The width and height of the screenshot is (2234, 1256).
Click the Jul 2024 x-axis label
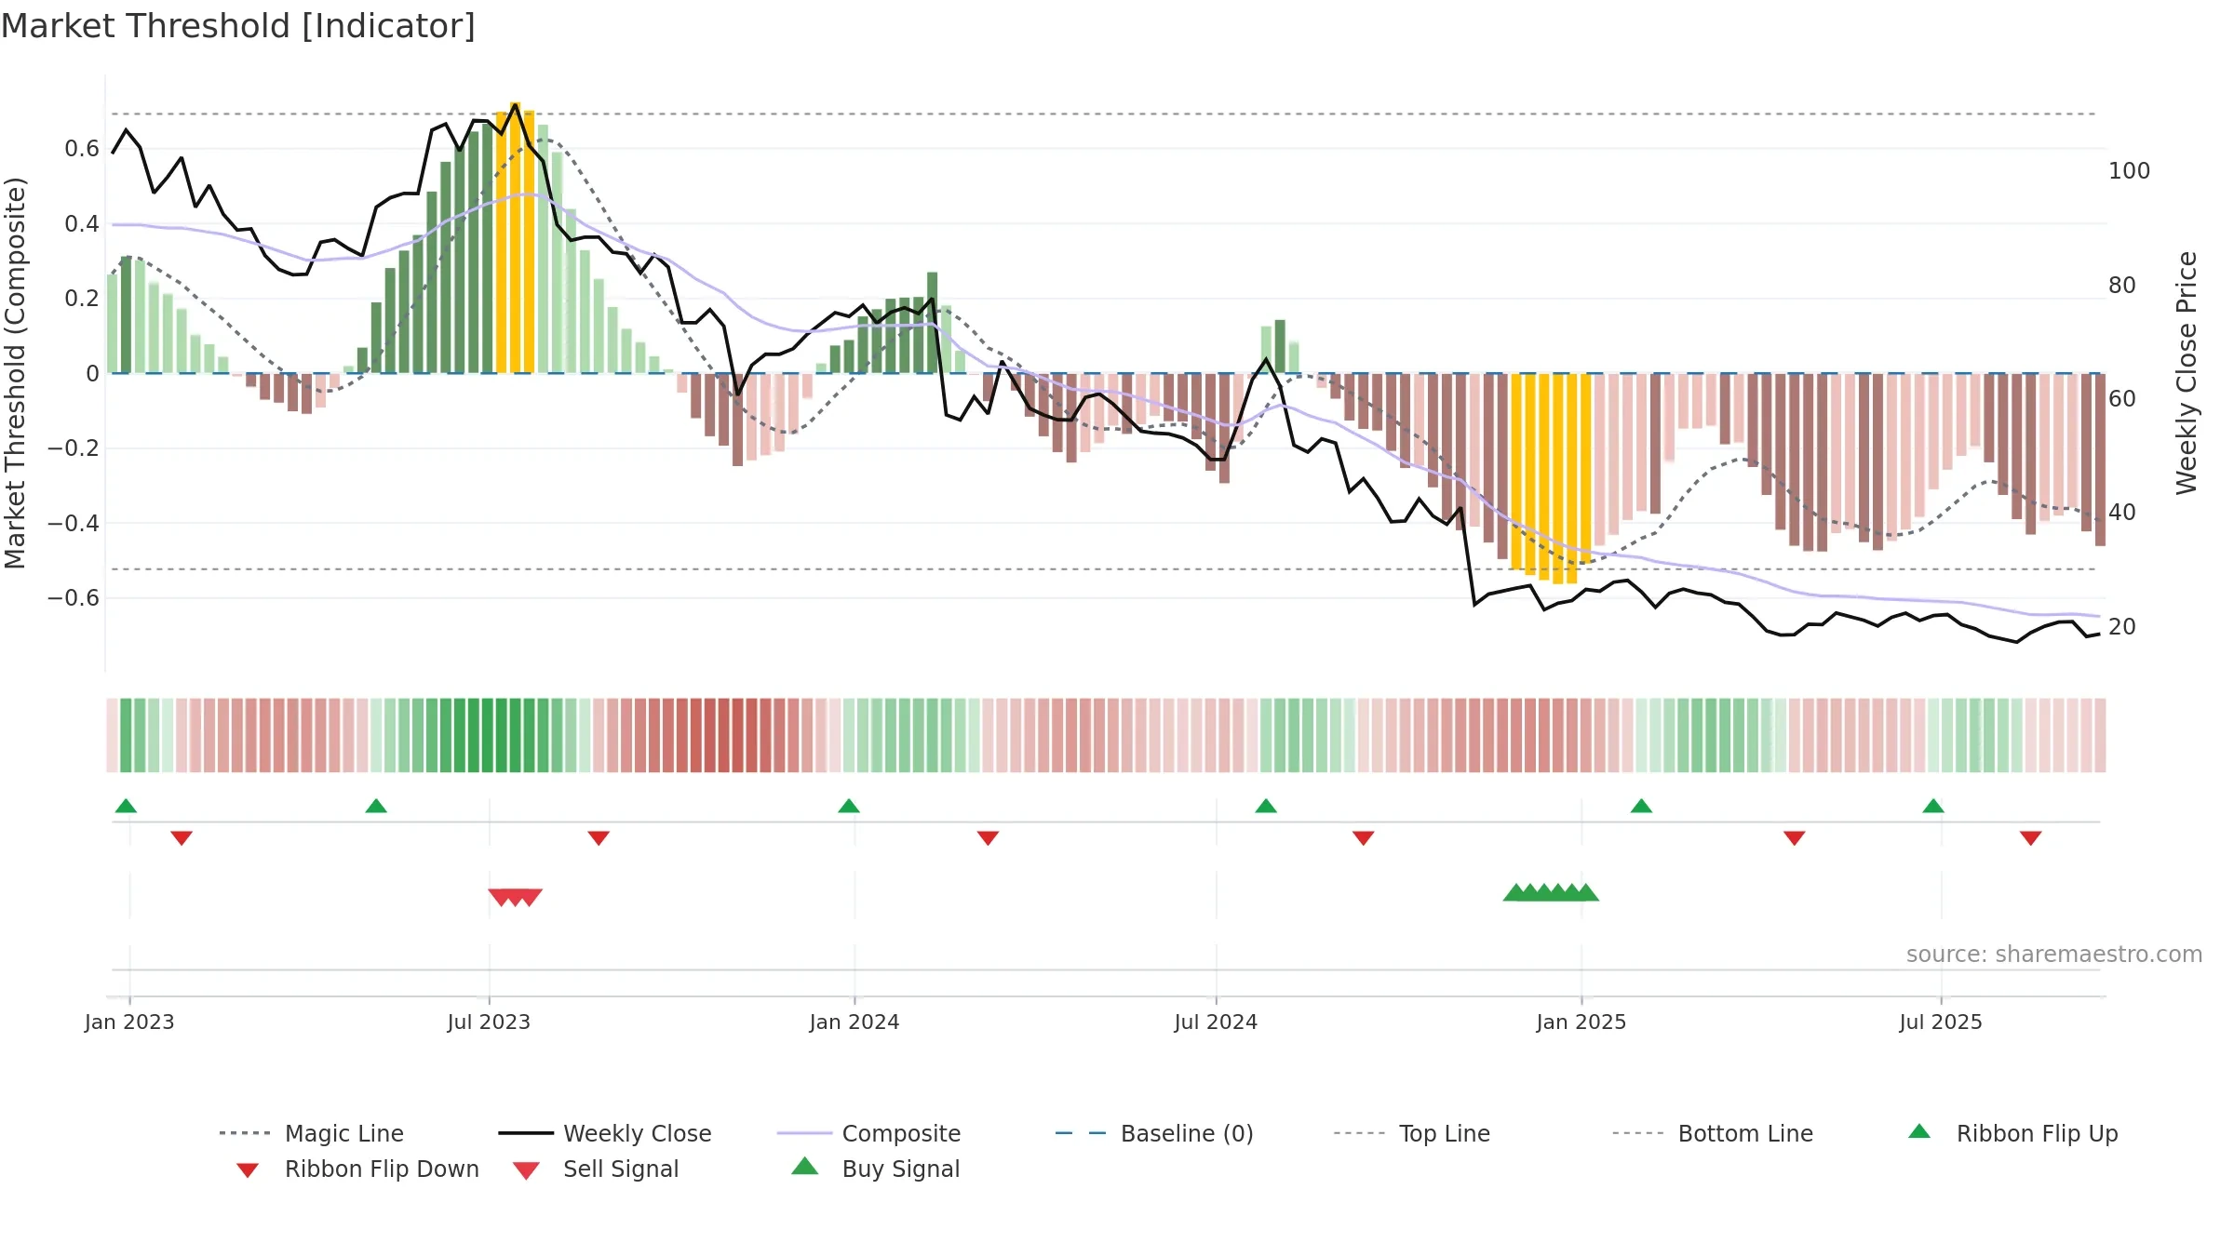click(1216, 1022)
